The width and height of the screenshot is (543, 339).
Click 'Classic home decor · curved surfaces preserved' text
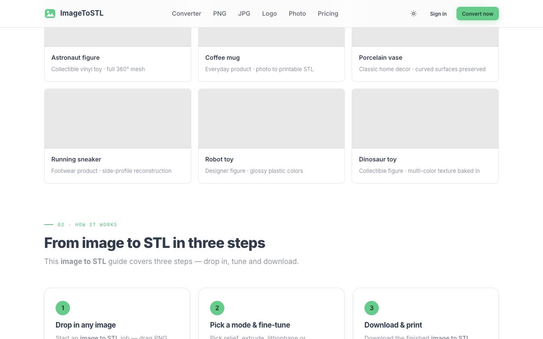coord(422,69)
